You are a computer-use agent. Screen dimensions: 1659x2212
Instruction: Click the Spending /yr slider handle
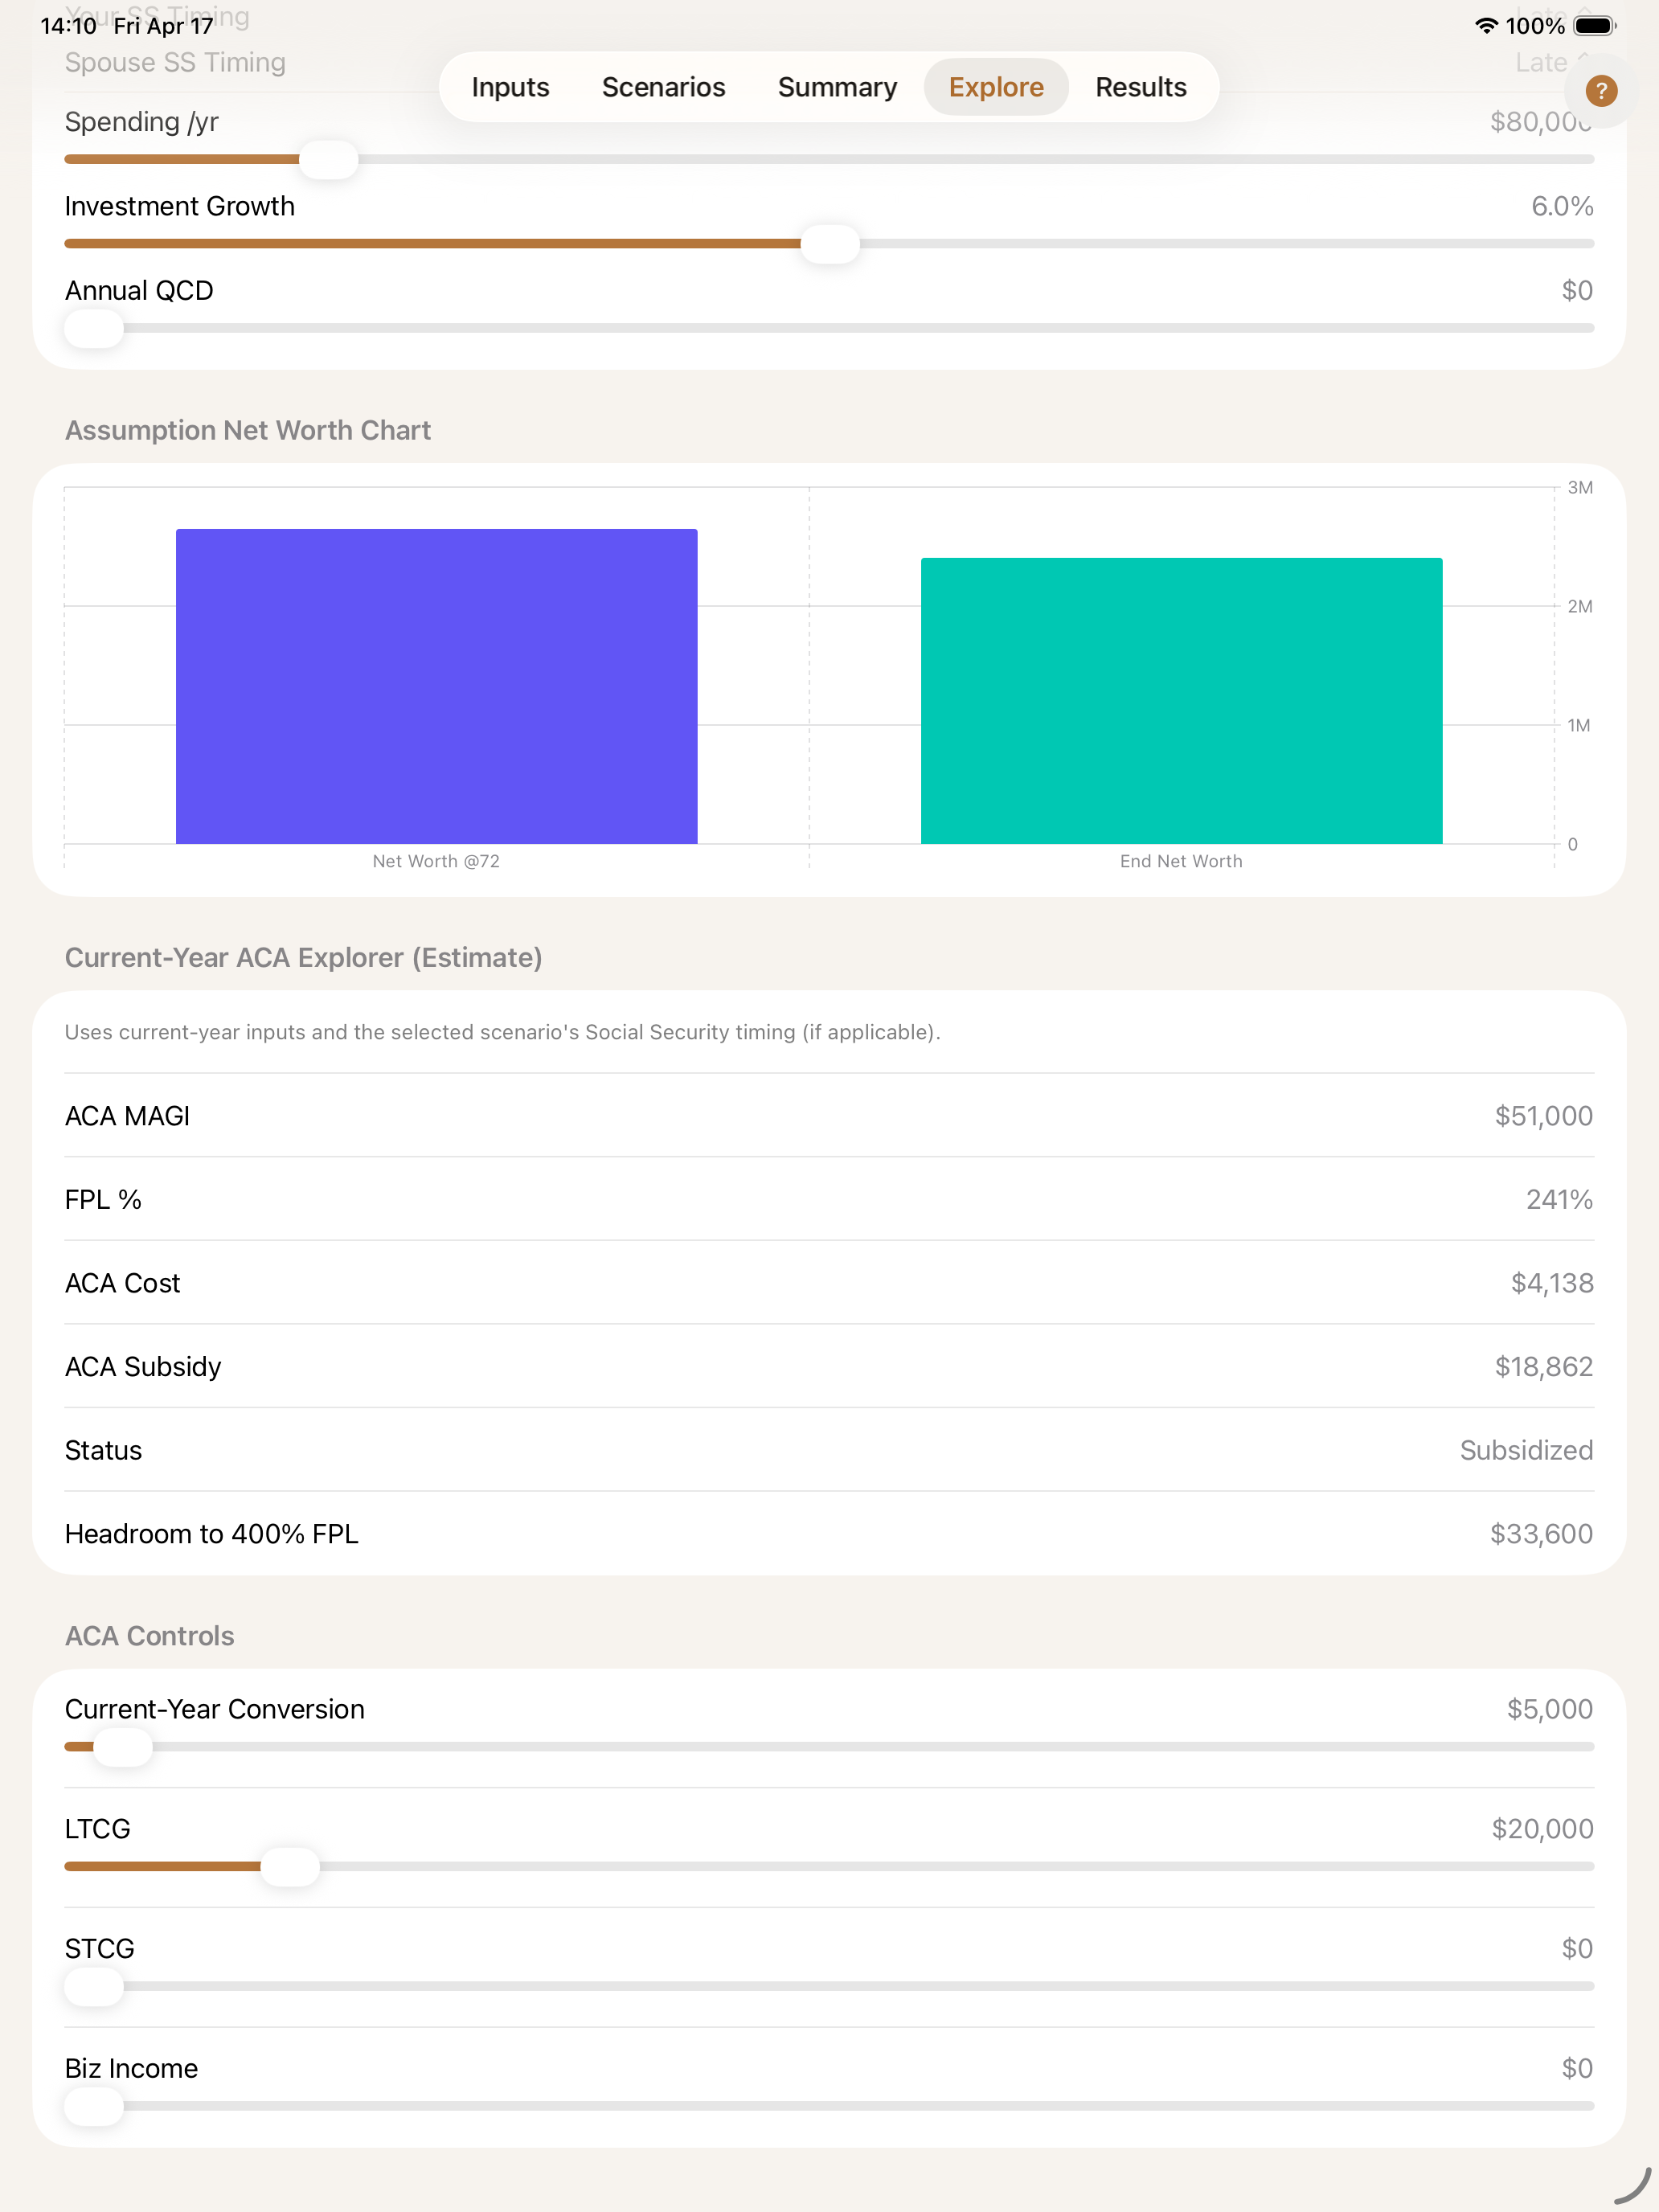coord(329,160)
